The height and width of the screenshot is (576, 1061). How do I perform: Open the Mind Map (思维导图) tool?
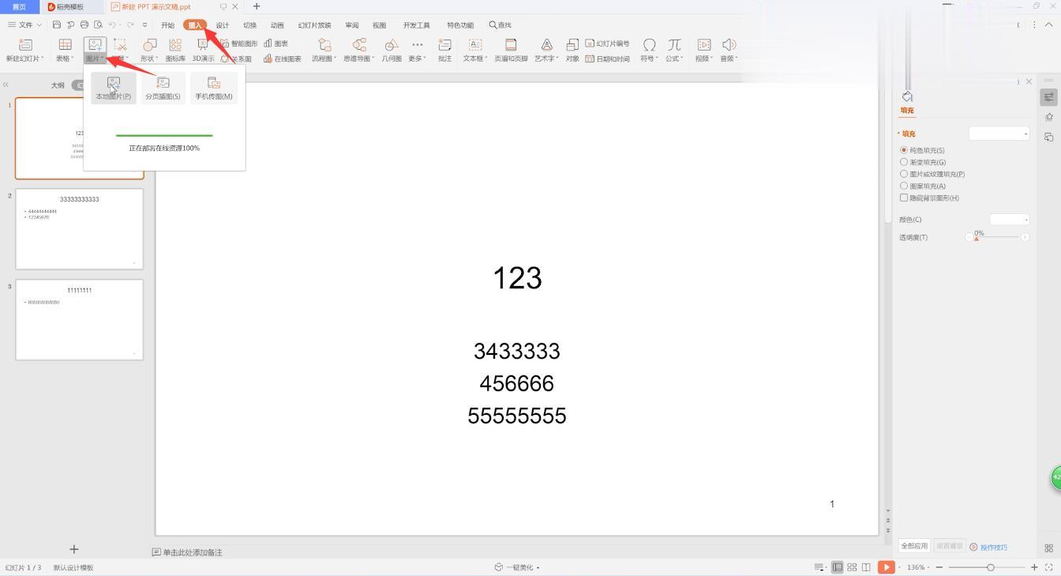pos(359,50)
